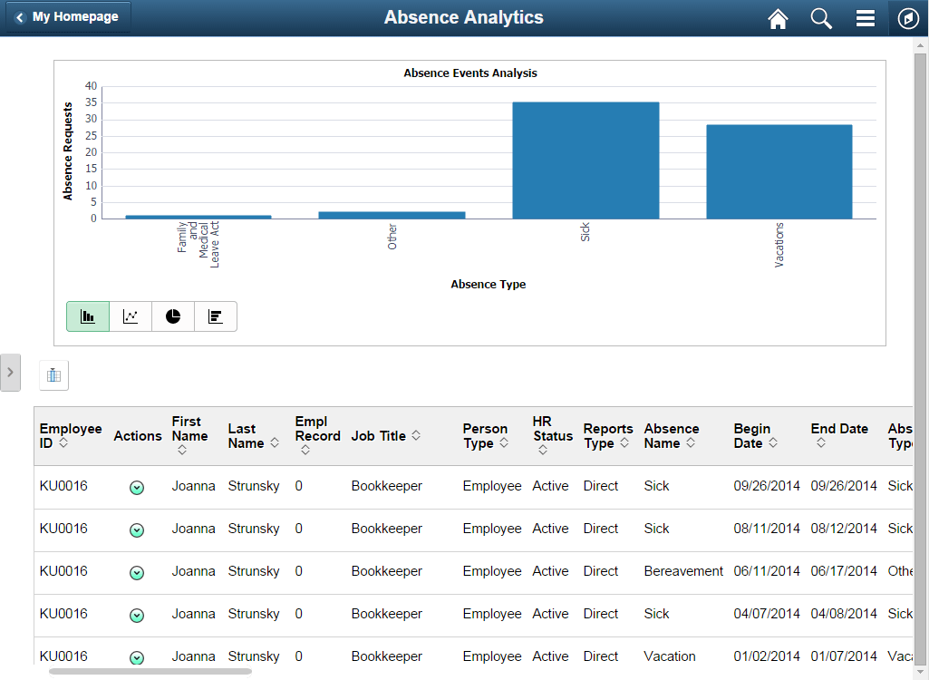Image resolution: width=929 pixels, height=680 pixels.
Task: Sort the Begin Date column
Action: click(x=771, y=444)
